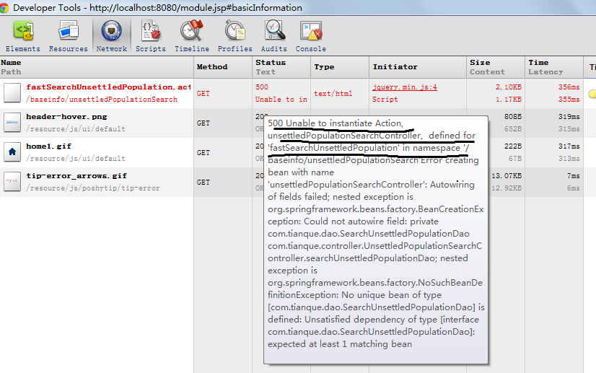The height and width of the screenshot is (373, 596).
Task: Click tip-error_arrows.gif thumbnail icon
Action: [12, 182]
